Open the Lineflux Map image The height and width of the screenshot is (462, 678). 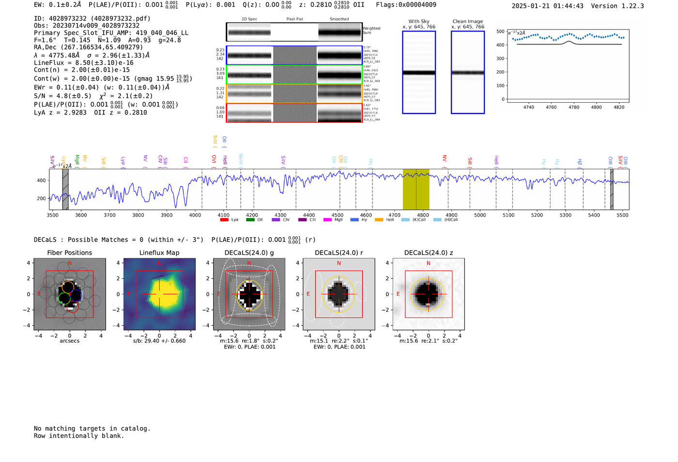click(x=159, y=294)
